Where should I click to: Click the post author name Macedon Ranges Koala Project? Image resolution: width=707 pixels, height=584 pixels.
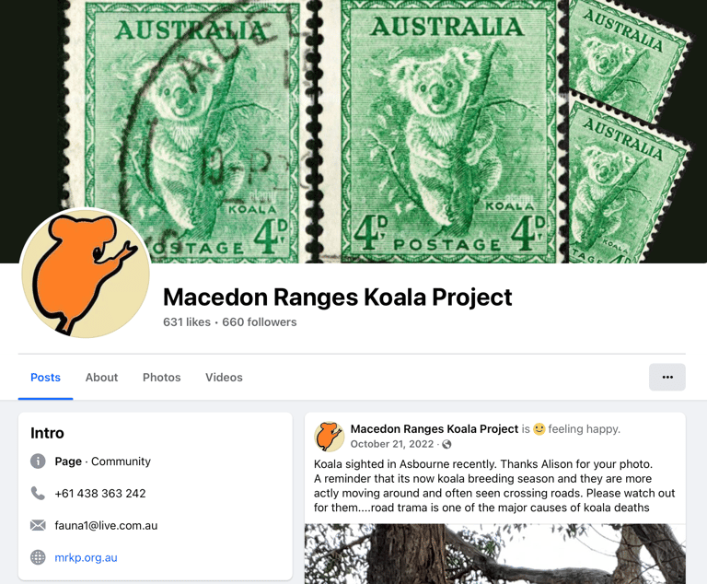[x=435, y=428]
